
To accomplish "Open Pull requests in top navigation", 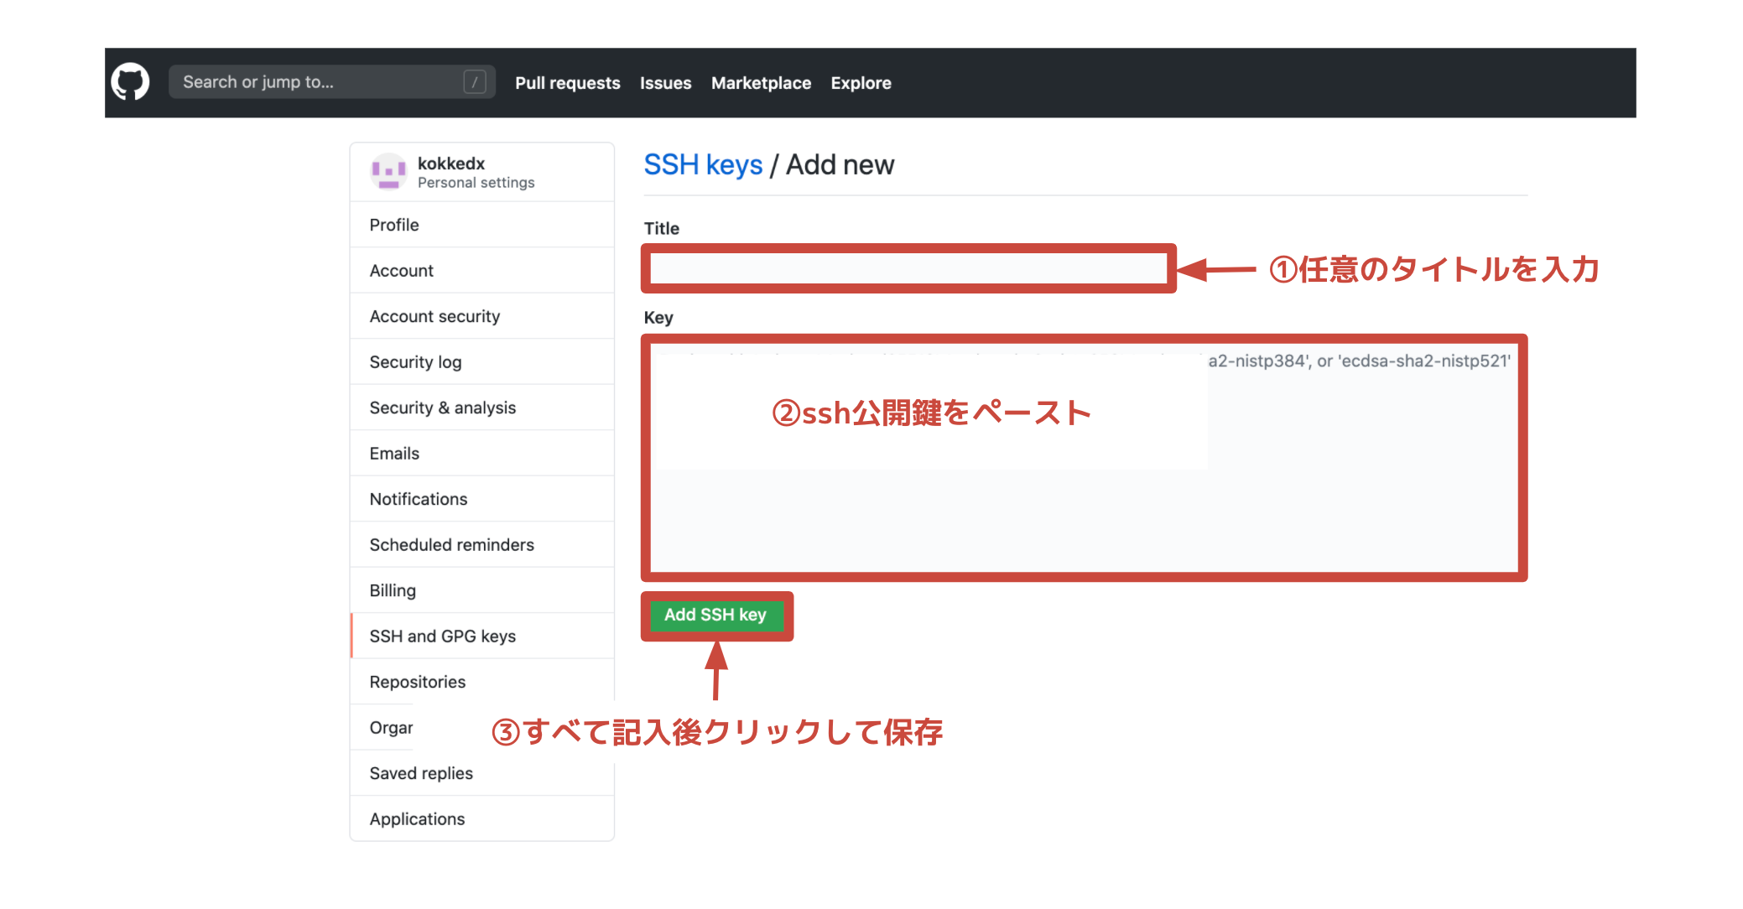I will pos(567,83).
